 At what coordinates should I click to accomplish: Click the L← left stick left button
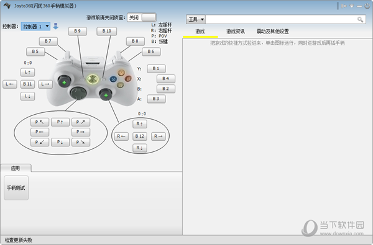[x=10, y=84]
